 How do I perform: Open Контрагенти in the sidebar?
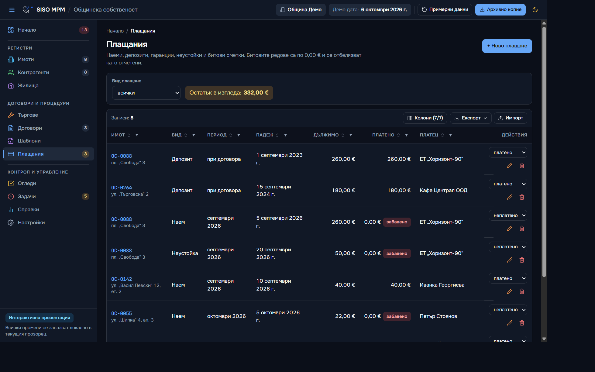point(48,72)
